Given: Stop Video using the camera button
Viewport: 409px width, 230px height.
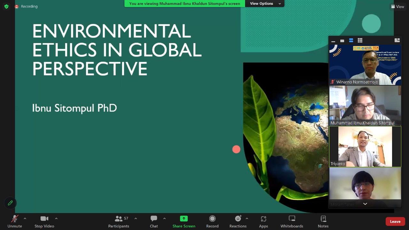Looking at the screenshot, I should click(44, 219).
